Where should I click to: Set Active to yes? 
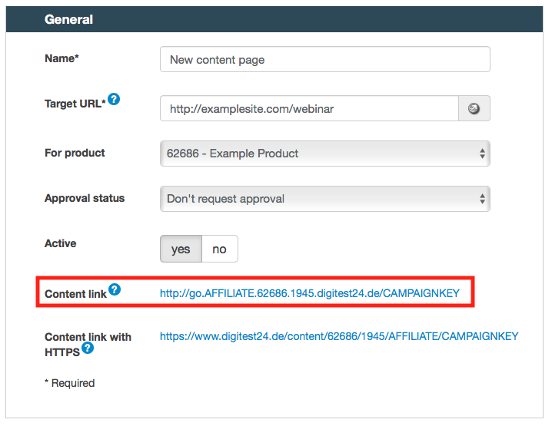pos(181,249)
